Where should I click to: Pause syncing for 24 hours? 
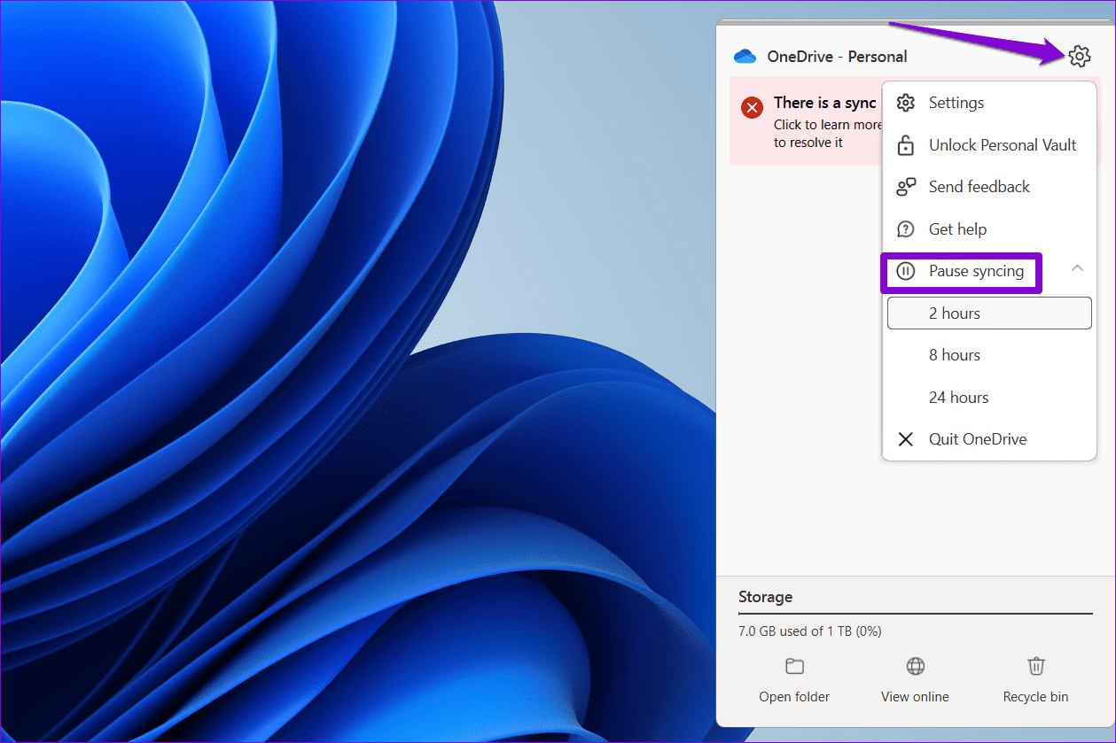click(x=989, y=398)
